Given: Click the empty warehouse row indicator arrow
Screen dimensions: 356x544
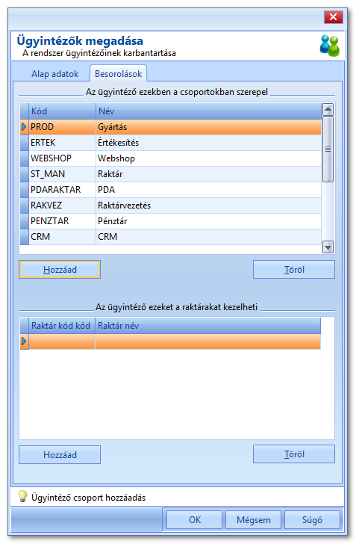Looking at the screenshot, I should [x=25, y=341].
